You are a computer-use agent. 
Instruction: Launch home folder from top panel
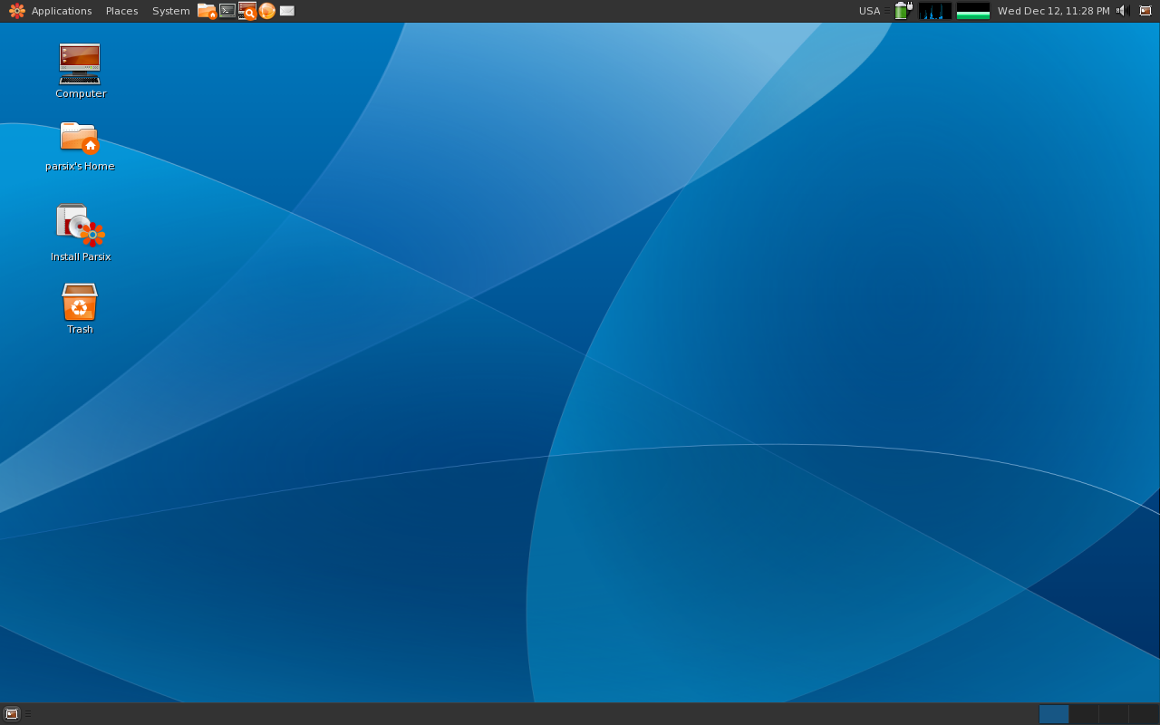(x=208, y=11)
